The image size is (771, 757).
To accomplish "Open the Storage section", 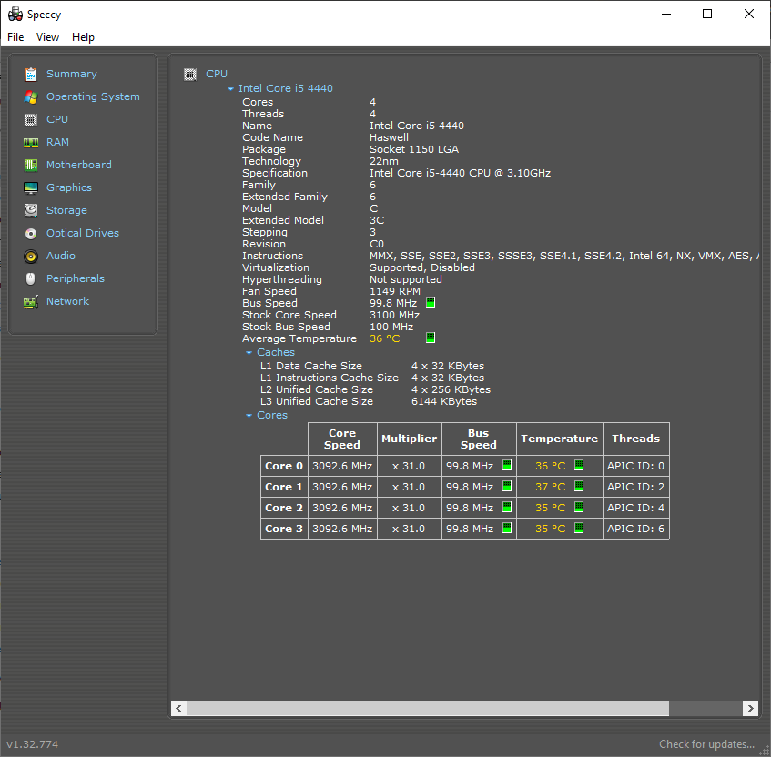I will (x=66, y=210).
